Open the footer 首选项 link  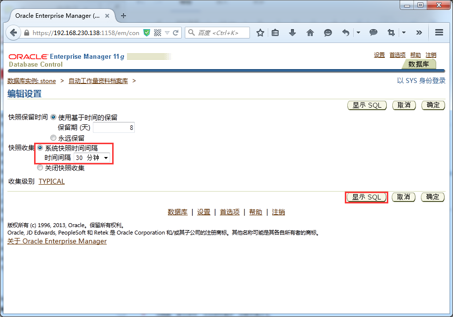pyautogui.click(x=230, y=212)
